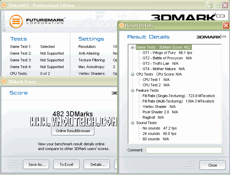Select 60 sounds N/A row
Image resolution: width=230 pixels, height=175 pixels.
(156, 139)
